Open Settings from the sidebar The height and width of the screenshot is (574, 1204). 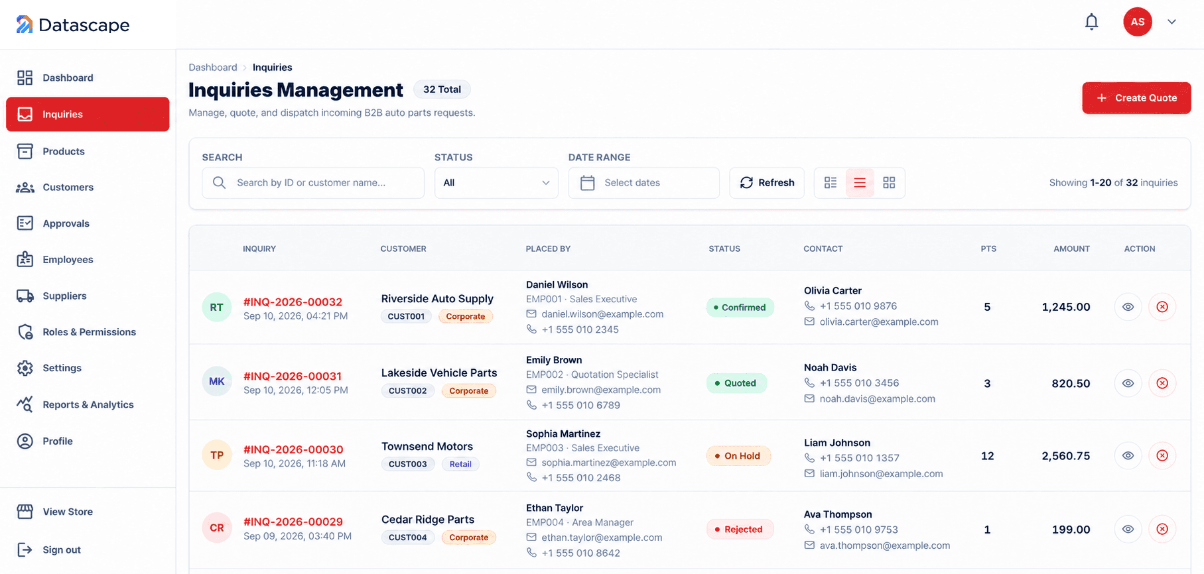(x=88, y=368)
